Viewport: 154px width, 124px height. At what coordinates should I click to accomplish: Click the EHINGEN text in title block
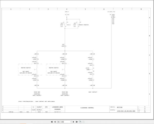point(57,109)
